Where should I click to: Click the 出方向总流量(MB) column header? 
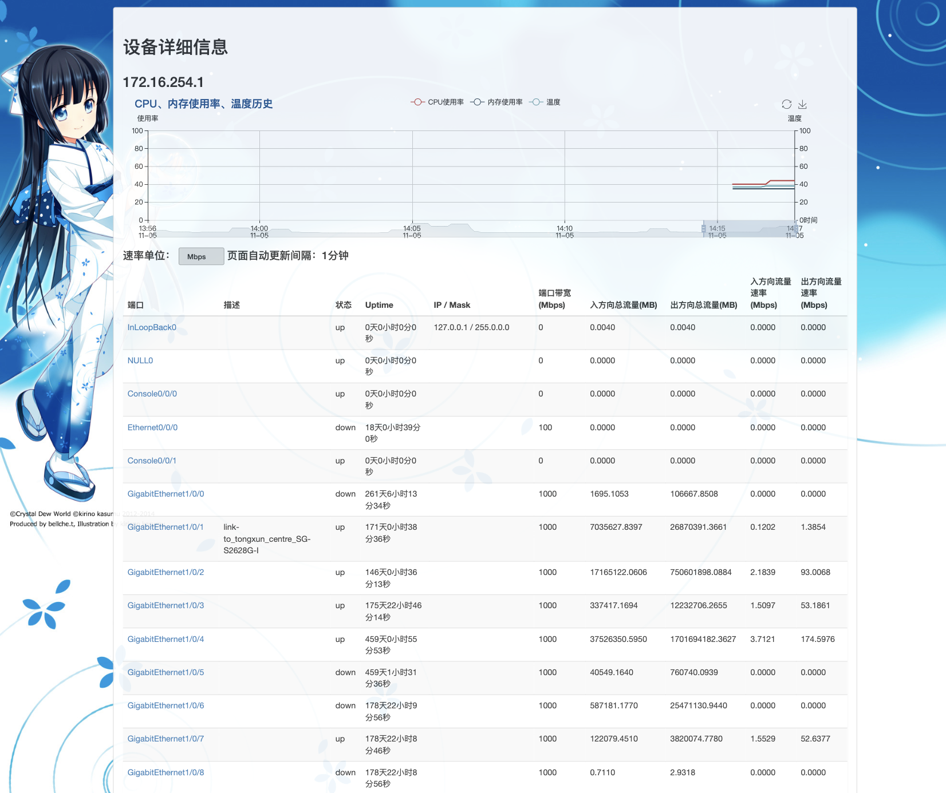coord(704,305)
